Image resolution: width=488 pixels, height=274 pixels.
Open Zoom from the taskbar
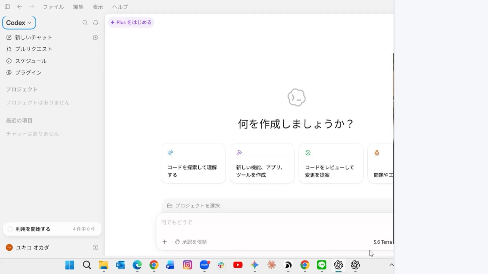tap(204, 265)
